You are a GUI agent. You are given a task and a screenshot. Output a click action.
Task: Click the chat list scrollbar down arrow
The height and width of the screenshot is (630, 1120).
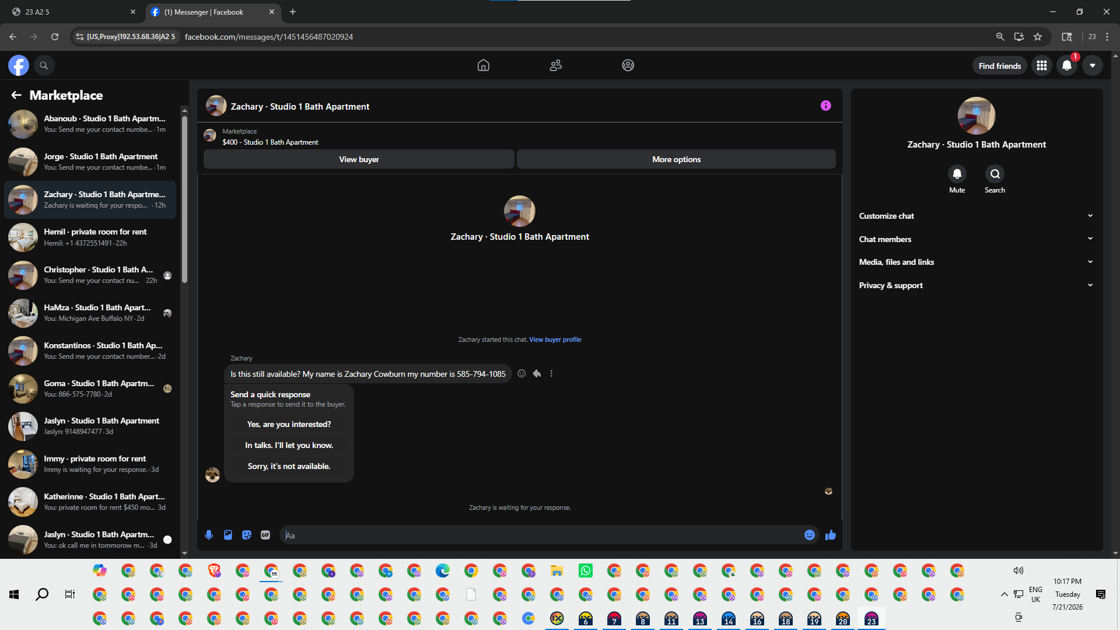(x=184, y=553)
